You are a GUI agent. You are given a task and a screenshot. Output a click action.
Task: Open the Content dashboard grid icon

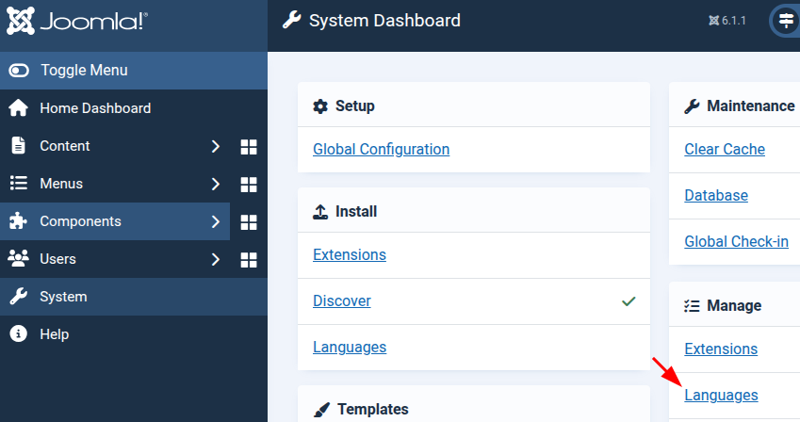coord(249,147)
